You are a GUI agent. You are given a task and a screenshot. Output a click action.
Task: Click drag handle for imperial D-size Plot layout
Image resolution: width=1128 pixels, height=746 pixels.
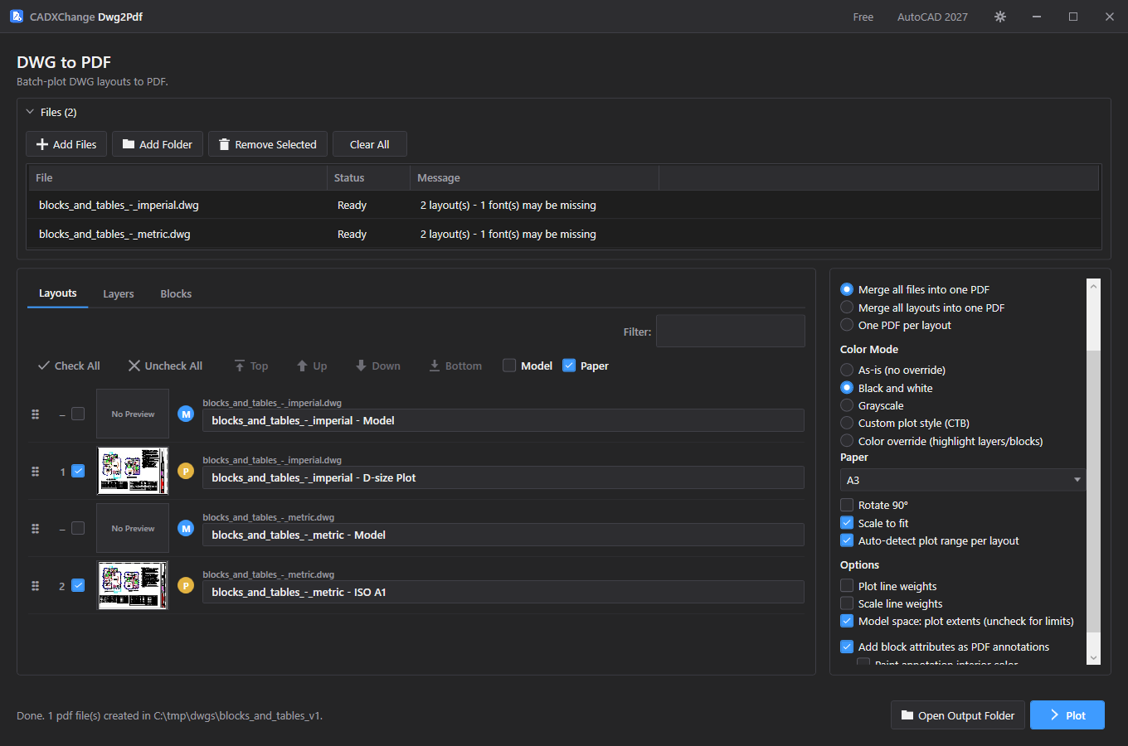pos(35,472)
